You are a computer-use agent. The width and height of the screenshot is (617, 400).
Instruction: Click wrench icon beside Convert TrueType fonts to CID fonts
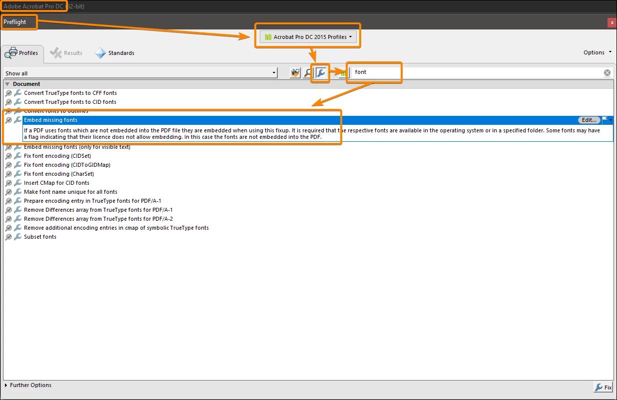(17, 102)
